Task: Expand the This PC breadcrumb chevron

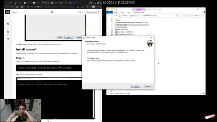Action: coord(129,16)
